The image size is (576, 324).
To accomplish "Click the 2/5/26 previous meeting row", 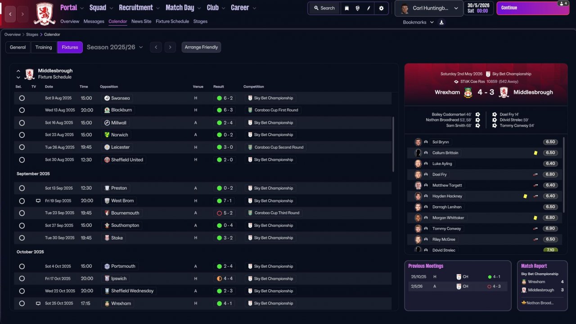I will pos(458,286).
